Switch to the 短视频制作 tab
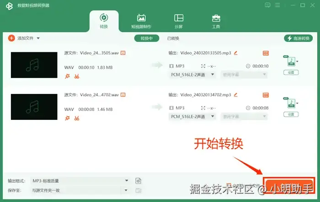This screenshot has width=320, height=202. pos(141,21)
